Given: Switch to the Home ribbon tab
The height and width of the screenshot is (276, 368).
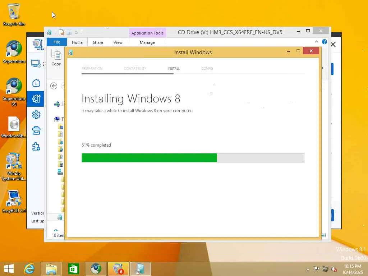Looking at the screenshot, I should (77, 42).
